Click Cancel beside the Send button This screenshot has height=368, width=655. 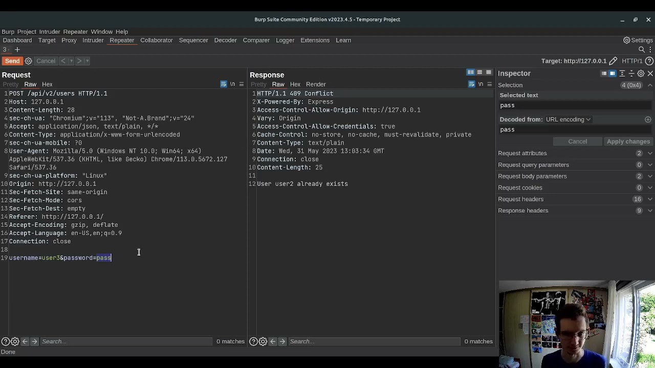[x=46, y=61]
